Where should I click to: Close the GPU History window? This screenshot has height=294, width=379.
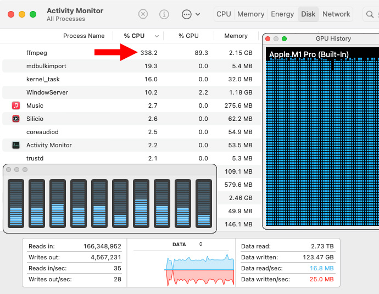(x=268, y=38)
